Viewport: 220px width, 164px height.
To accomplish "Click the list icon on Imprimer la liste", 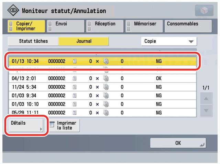I will coord(52,124).
